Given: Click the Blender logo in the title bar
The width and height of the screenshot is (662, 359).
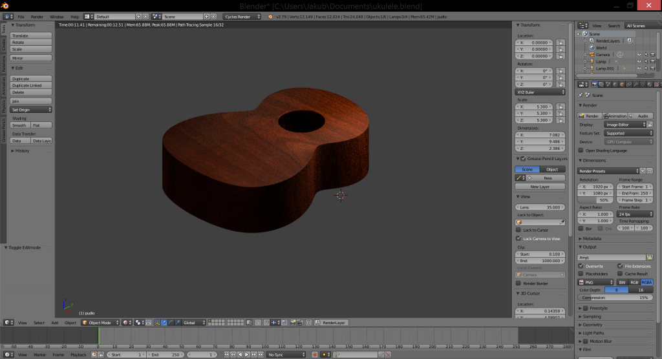Looking at the screenshot, I should point(5,5).
